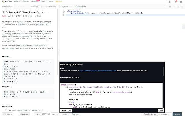Submit the solution
The height and width of the screenshot is (116, 185).
coord(177,114)
